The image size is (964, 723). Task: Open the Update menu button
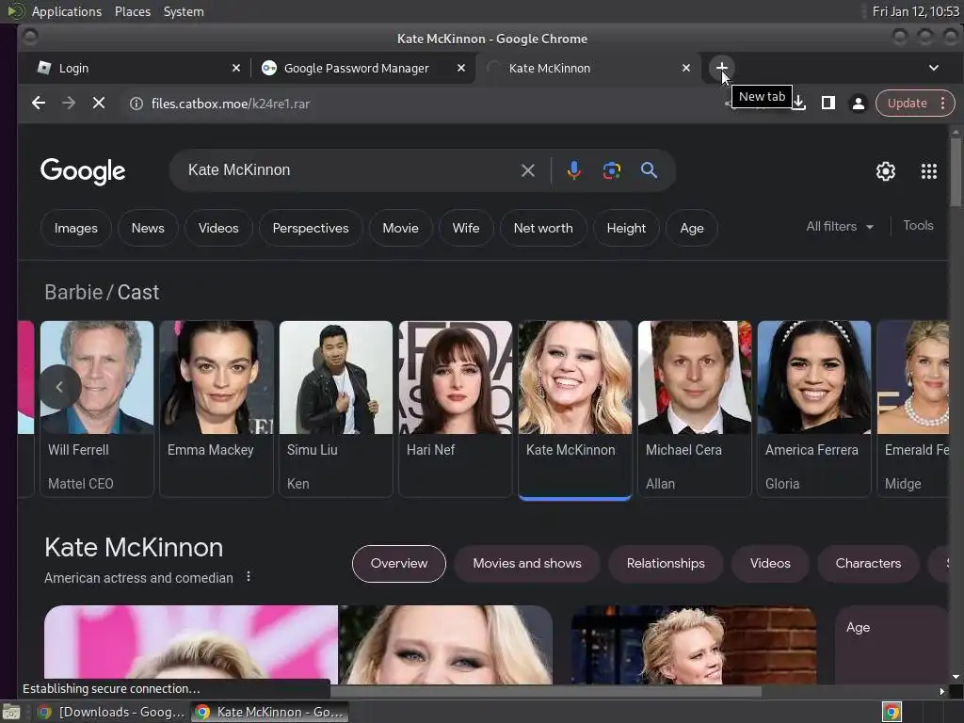pos(915,104)
